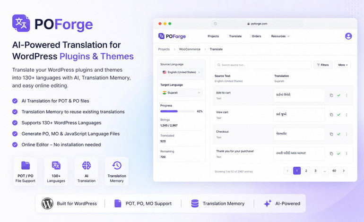Open the Target Language Gujarati dropdown
The height and width of the screenshot is (222, 364).
[182, 93]
